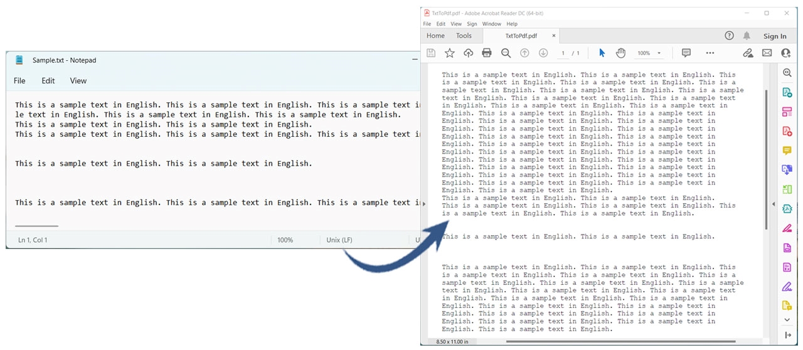Click the share link icon

[748, 53]
